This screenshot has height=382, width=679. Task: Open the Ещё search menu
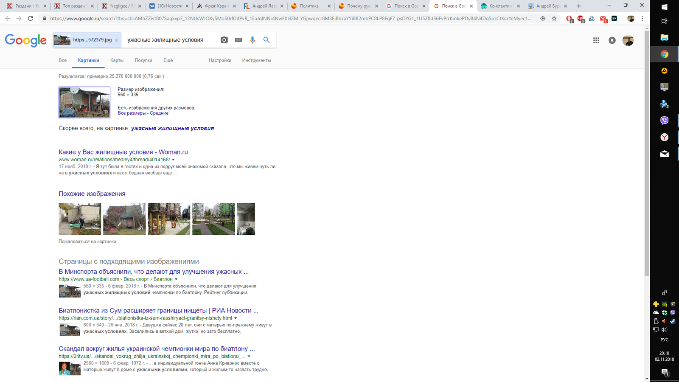(x=168, y=60)
